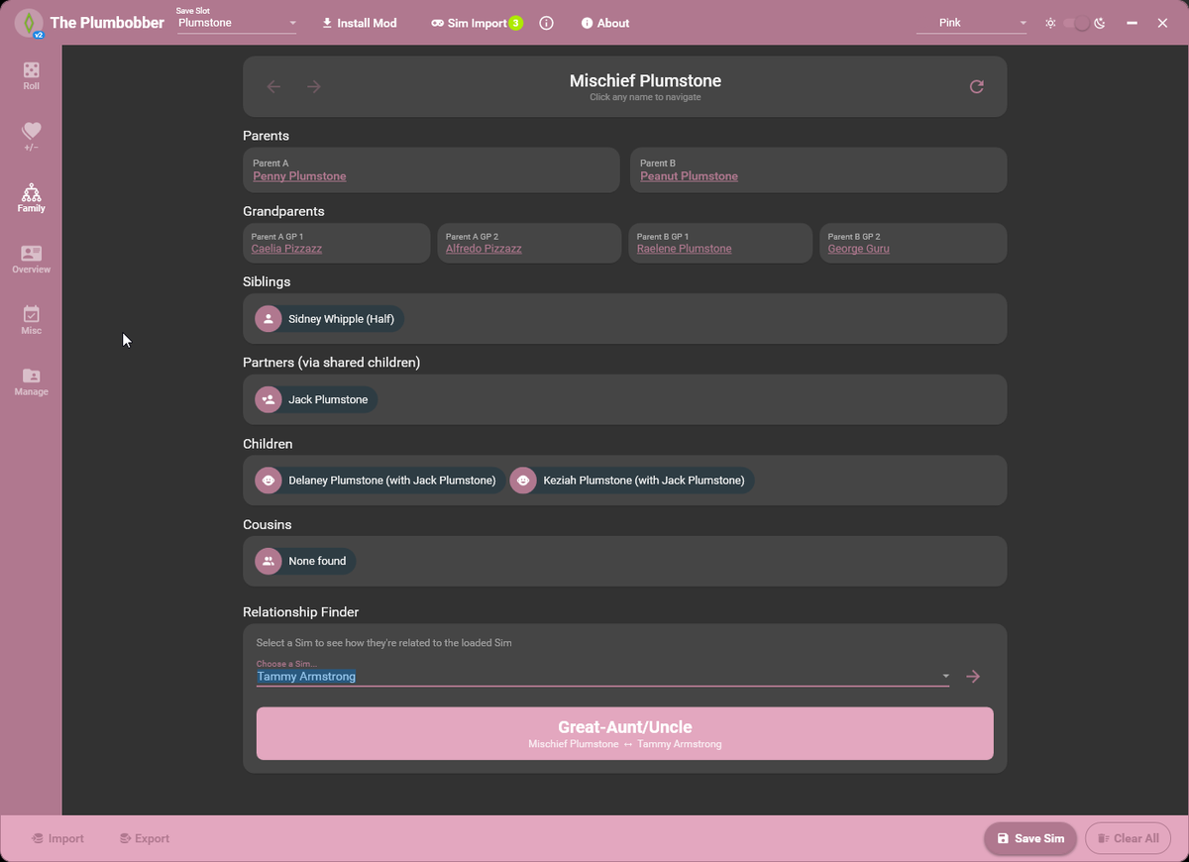Open Parent A Penny Plumstone

299,176
